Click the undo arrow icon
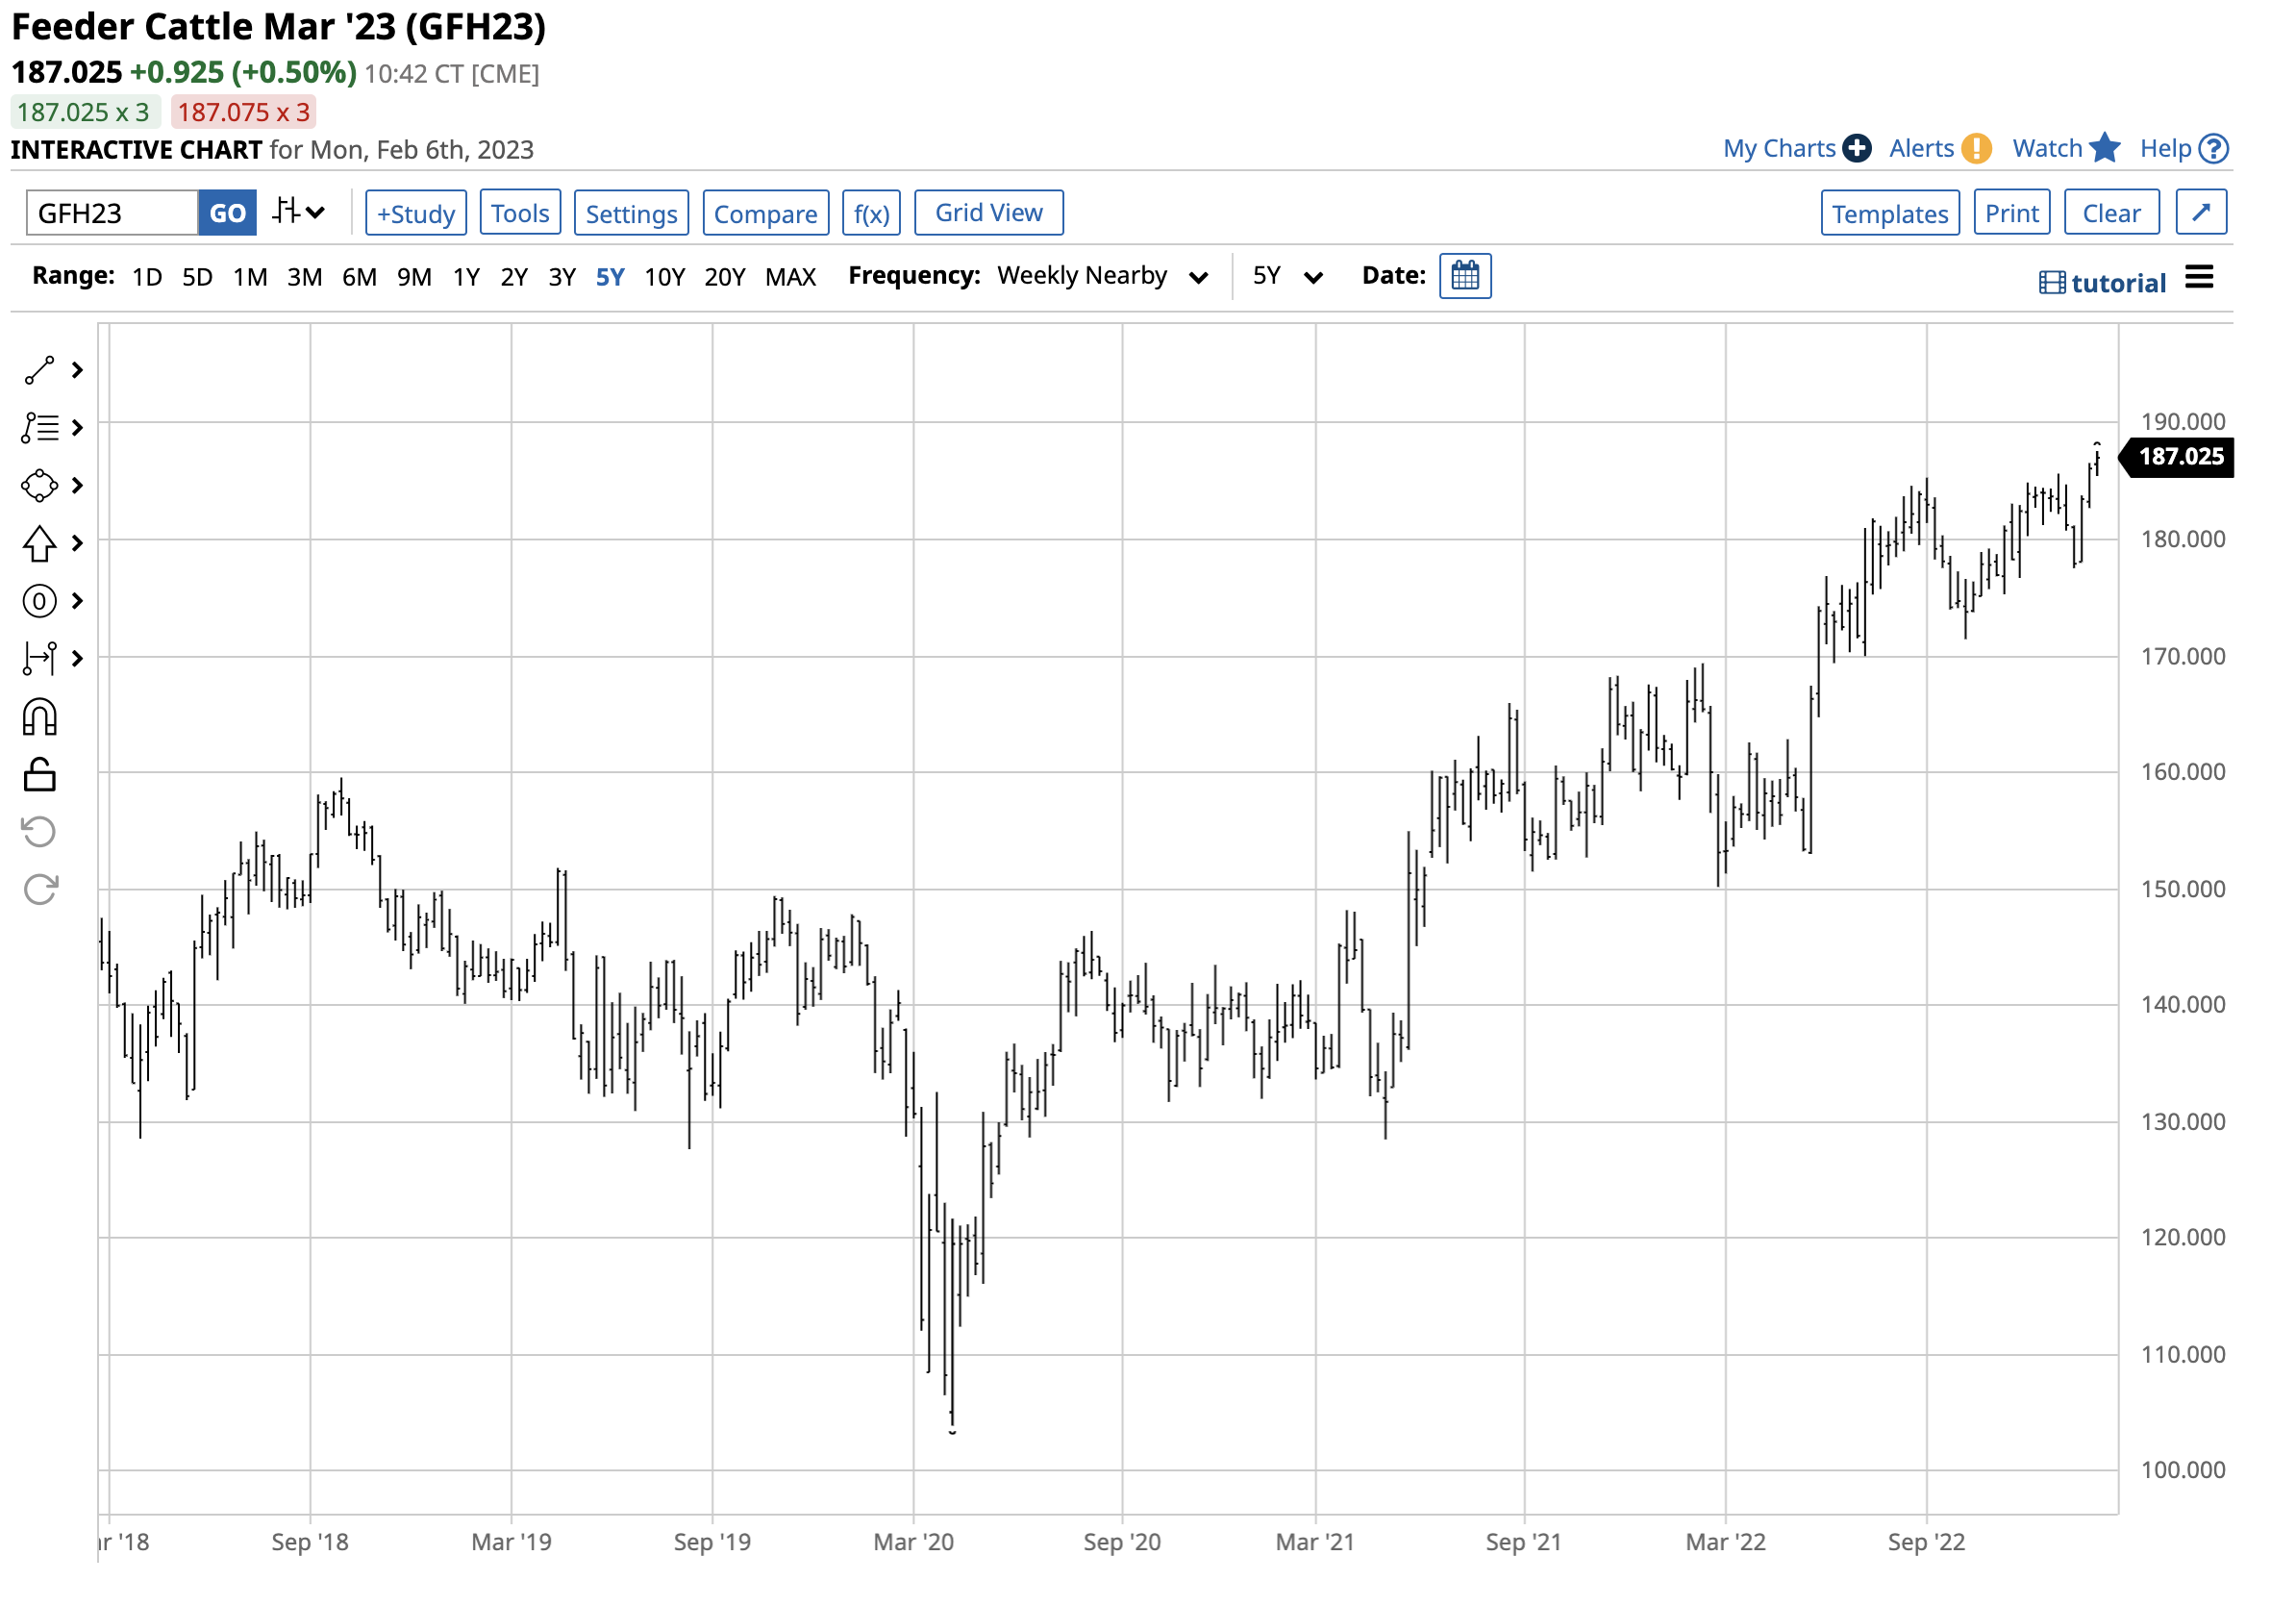The width and height of the screenshot is (2296, 1606). pos(40,833)
